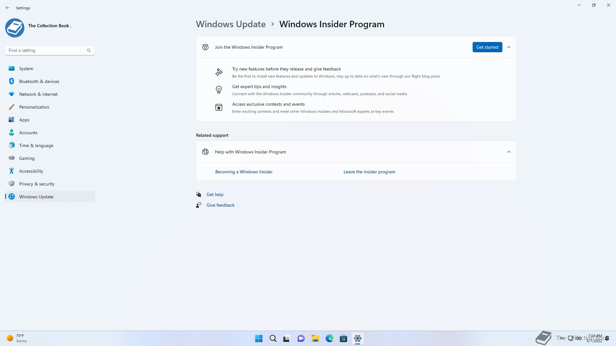Click the Gaming controller icon
Image resolution: width=616 pixels, height=346 pixels.
click(12, 158)
